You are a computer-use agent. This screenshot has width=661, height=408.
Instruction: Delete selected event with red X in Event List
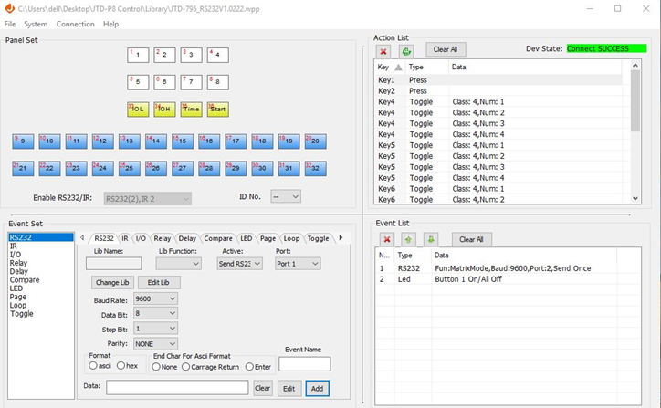[x=386, y=239]
